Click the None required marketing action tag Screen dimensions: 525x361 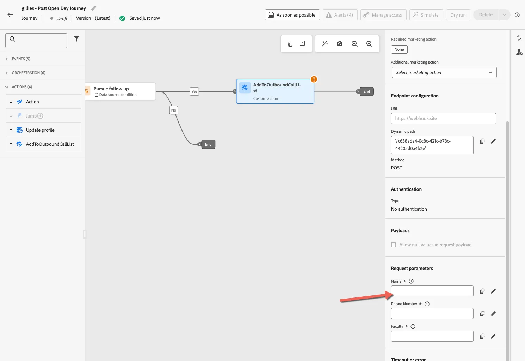click(x=399, y=49)
